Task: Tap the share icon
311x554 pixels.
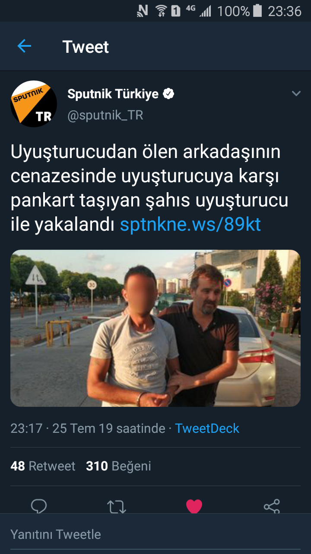Action: [272, 506]
